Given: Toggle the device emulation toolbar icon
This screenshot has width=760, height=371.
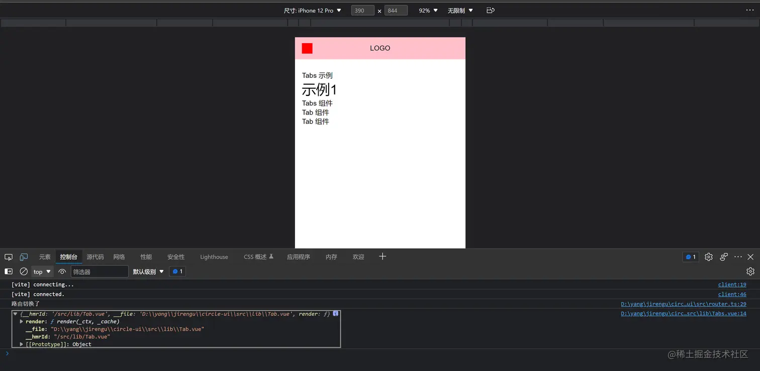Looking at the screenshot, I should pos(24,257).
